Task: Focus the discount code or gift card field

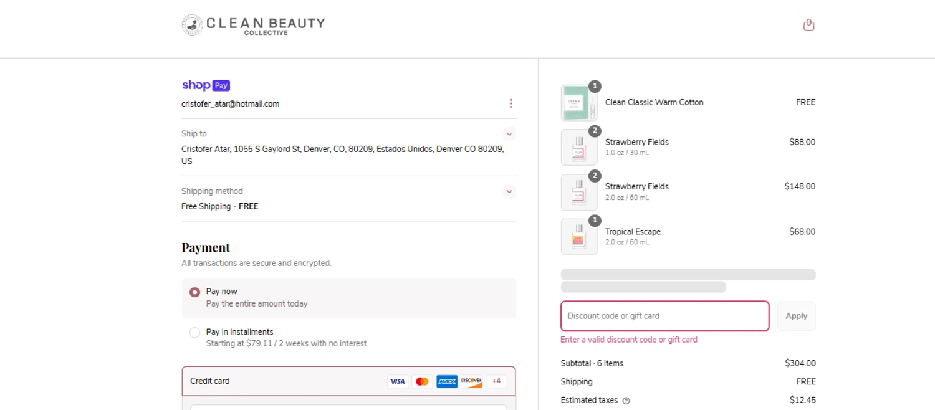Action: click(665, 316)
